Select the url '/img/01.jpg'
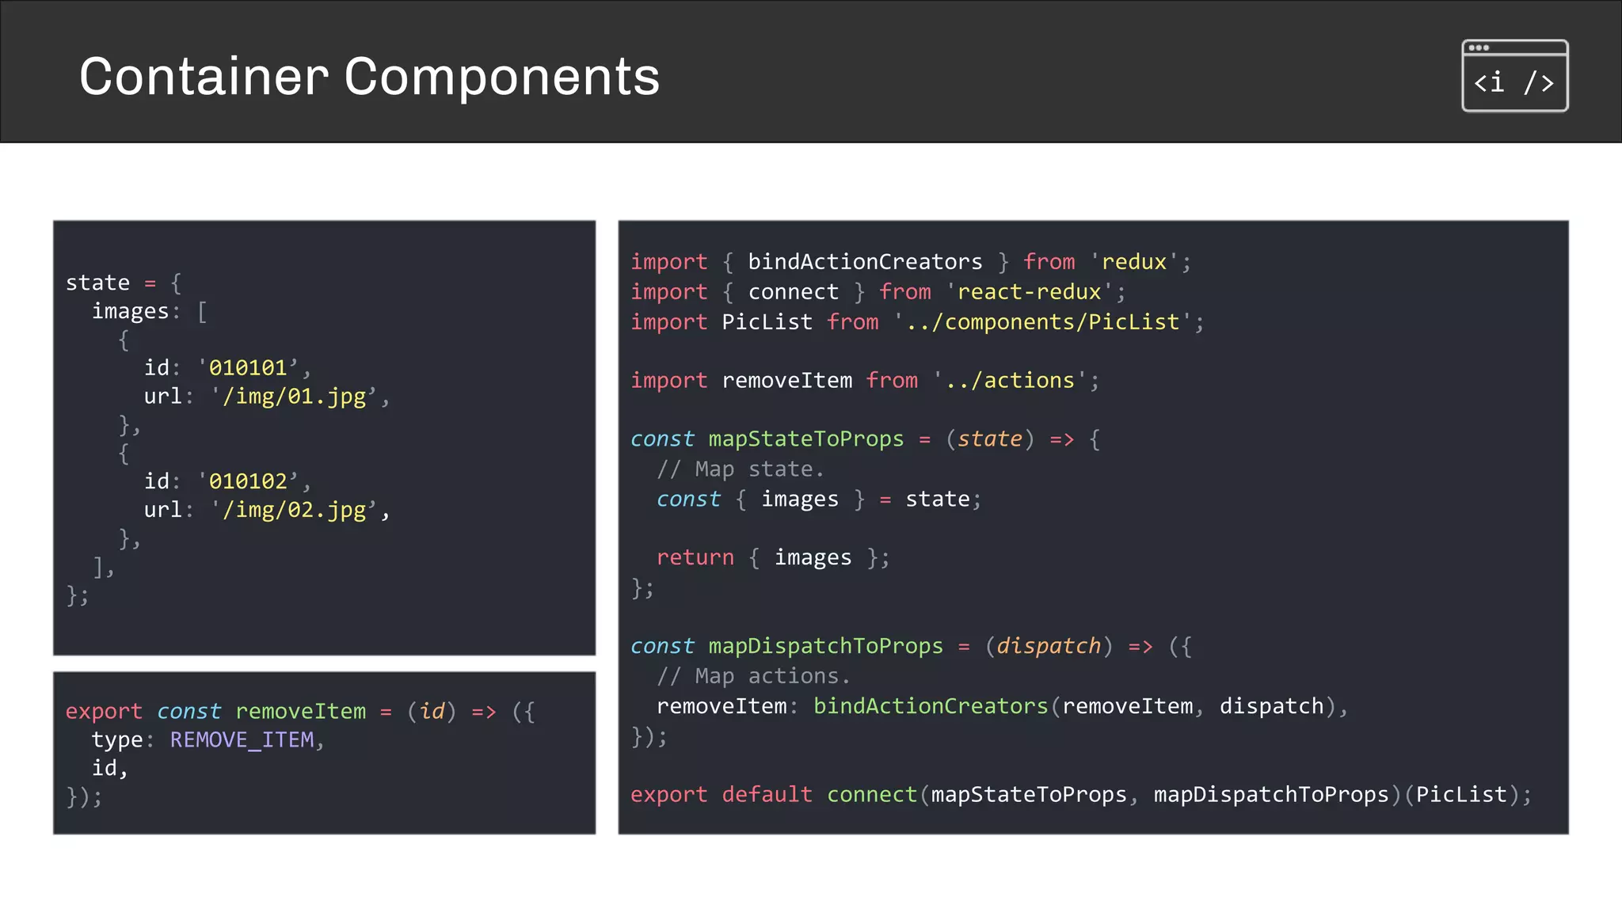 [293, 396]
